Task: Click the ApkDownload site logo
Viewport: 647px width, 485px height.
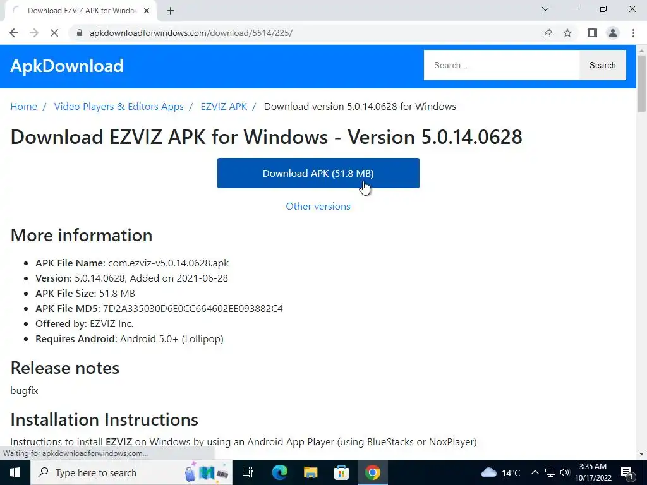Action: pos(67,66)
